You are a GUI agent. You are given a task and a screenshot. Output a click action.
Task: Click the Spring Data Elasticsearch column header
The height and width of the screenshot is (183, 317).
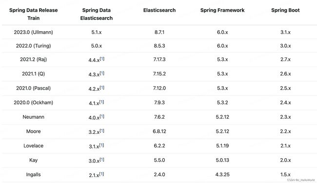click(x=97, y=14)
